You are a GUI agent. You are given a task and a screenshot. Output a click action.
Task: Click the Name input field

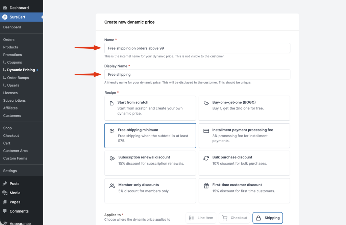(197, 48)
